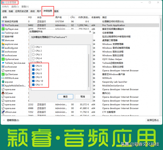
Task: Sort by the 名称 column header
Action: (14, 17)
